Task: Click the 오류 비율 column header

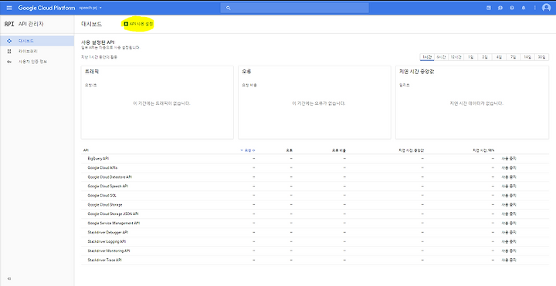Action: click(x=339, y=150)
